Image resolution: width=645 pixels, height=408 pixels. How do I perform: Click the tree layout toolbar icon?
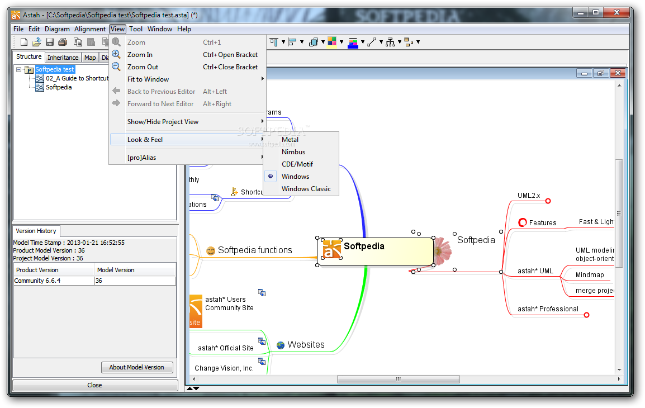pyautogui.click(x=390, y=42)
